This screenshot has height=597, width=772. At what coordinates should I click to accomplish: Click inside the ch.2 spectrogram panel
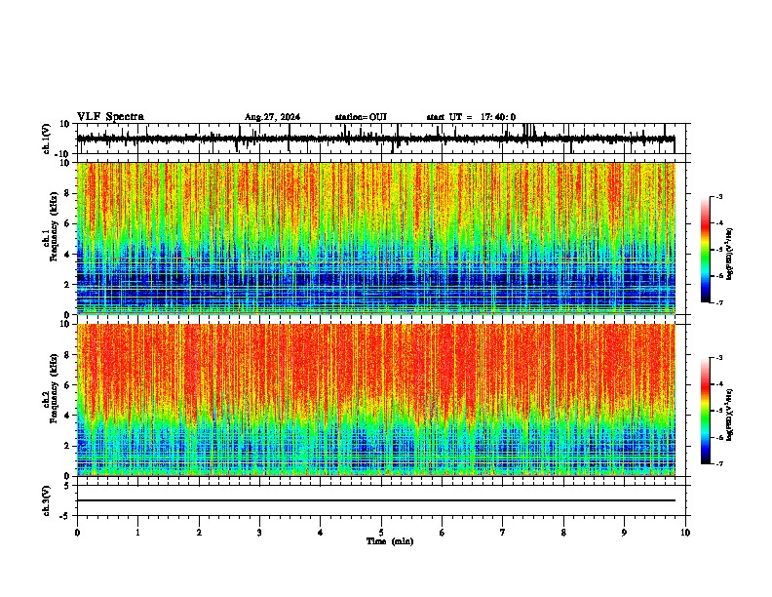click(x=375, y=400)
